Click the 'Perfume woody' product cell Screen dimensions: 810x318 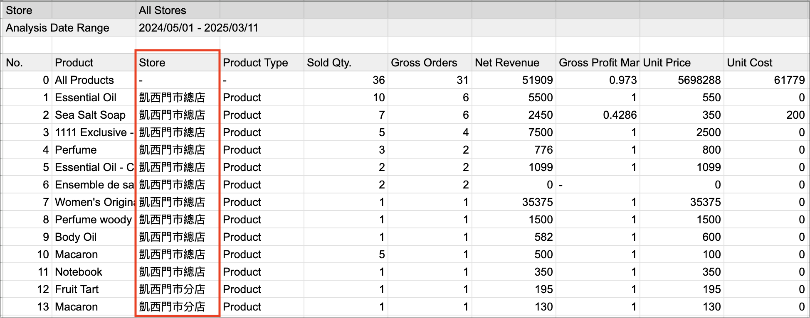coord(94,220)
